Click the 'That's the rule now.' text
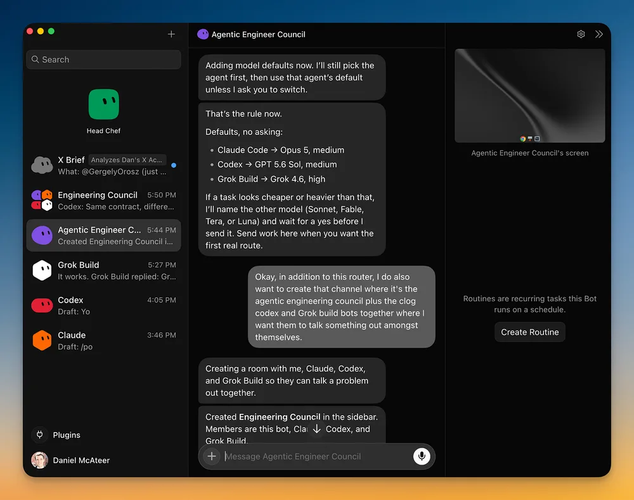This screenshot has width=634, height=500. pyautogui.click(x=244, y=114)
